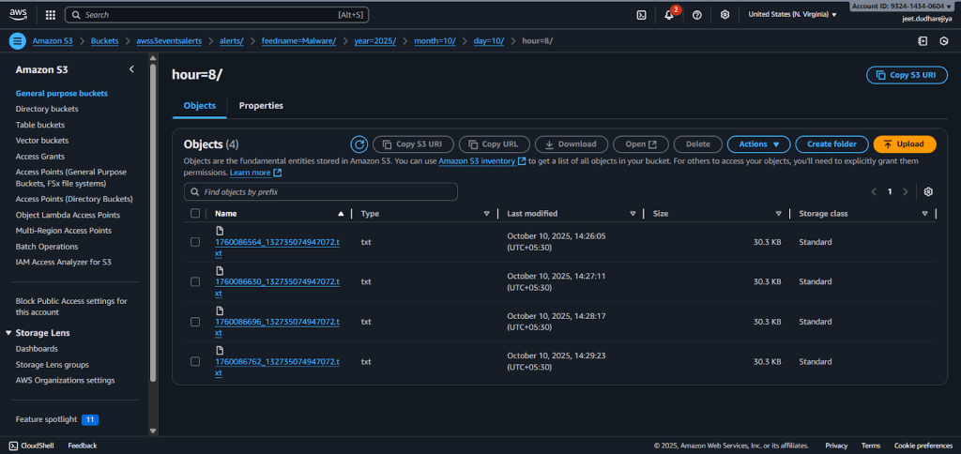Check the 1760086762 file checkbox

[x=195, y=361]
